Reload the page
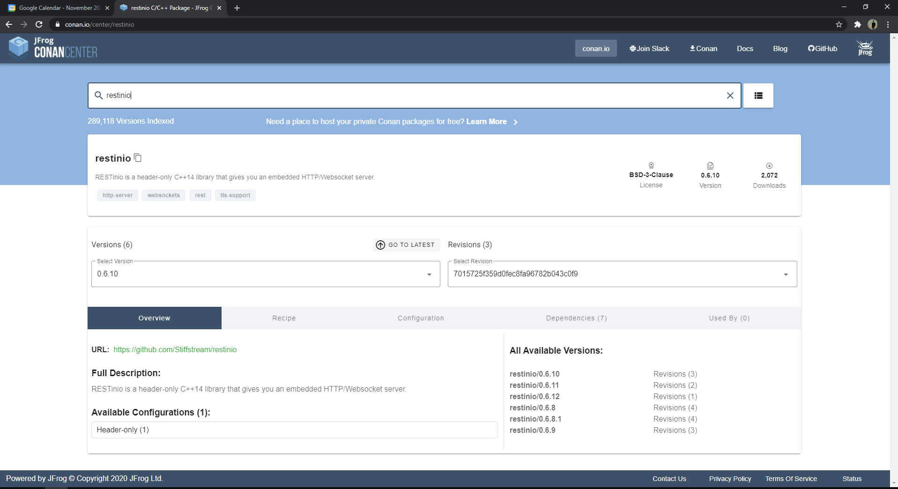 pyautogui.click(x=39, y=24)
